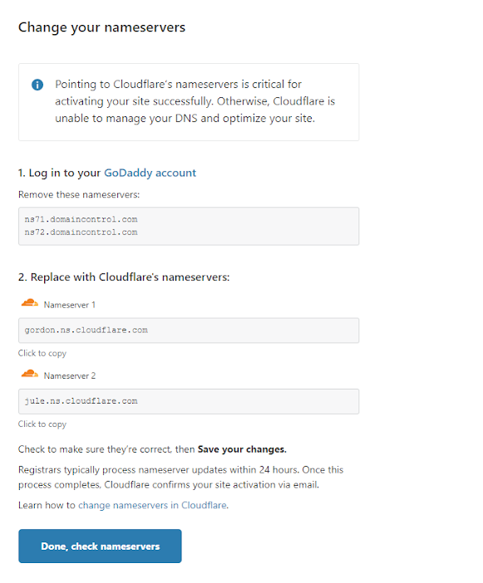Select the ns72.domaincontrol.com nameserver line

click(x=81, y=233)
